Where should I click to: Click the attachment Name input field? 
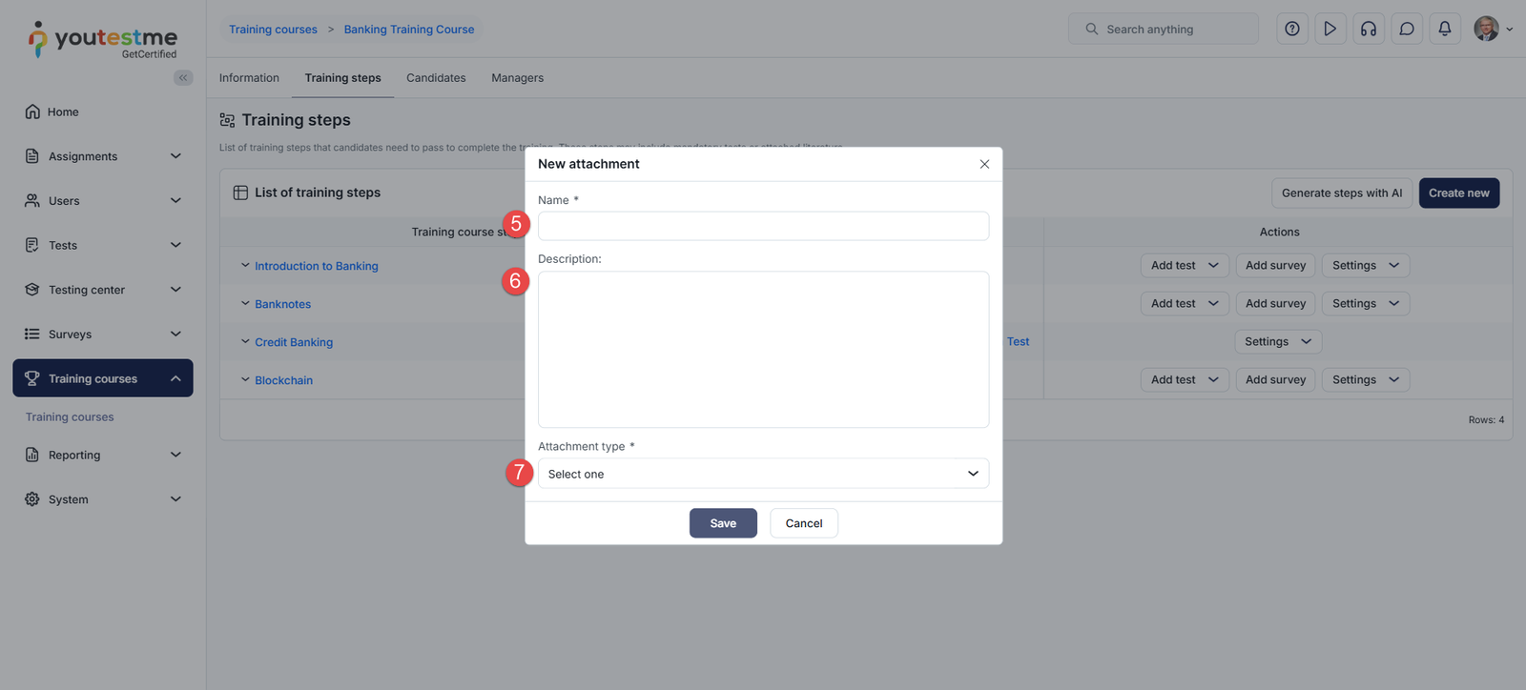763,226
